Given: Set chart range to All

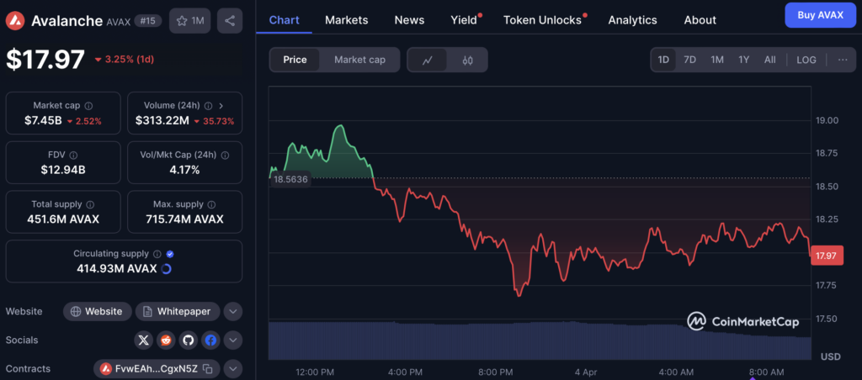Looking at the screenshot, I should (769, 60).
